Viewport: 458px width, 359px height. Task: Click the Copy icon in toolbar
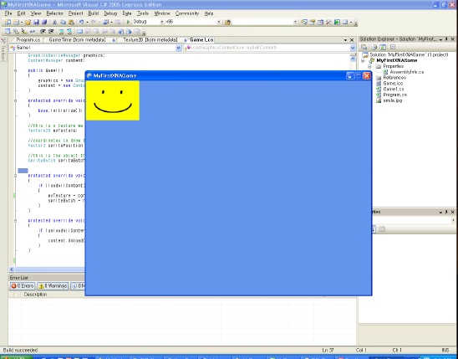coord(63,22)
